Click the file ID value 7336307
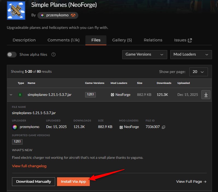 pyautogui.click(x=153, y=127)
